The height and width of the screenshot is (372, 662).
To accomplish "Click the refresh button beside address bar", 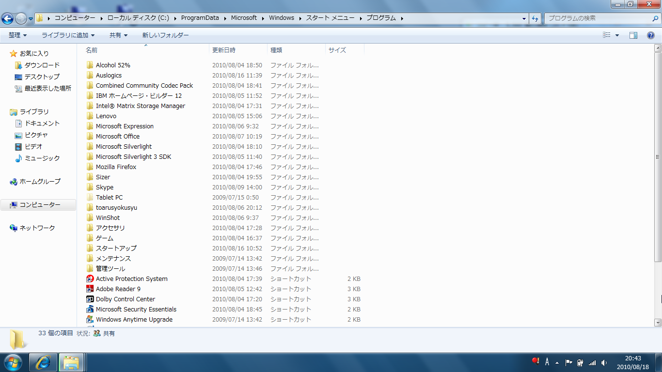I will [535, 18].
